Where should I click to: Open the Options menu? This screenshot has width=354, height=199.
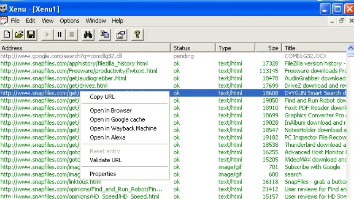coord(69,21)
